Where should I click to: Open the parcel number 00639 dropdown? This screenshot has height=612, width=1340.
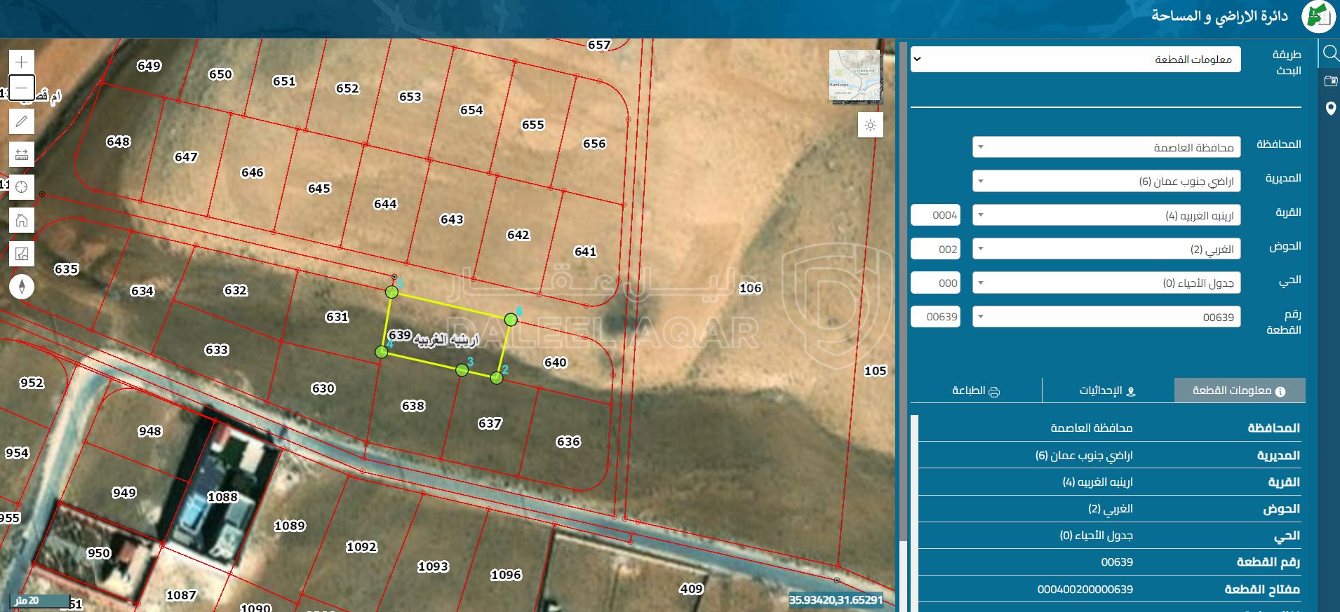tap(1106, 317)
